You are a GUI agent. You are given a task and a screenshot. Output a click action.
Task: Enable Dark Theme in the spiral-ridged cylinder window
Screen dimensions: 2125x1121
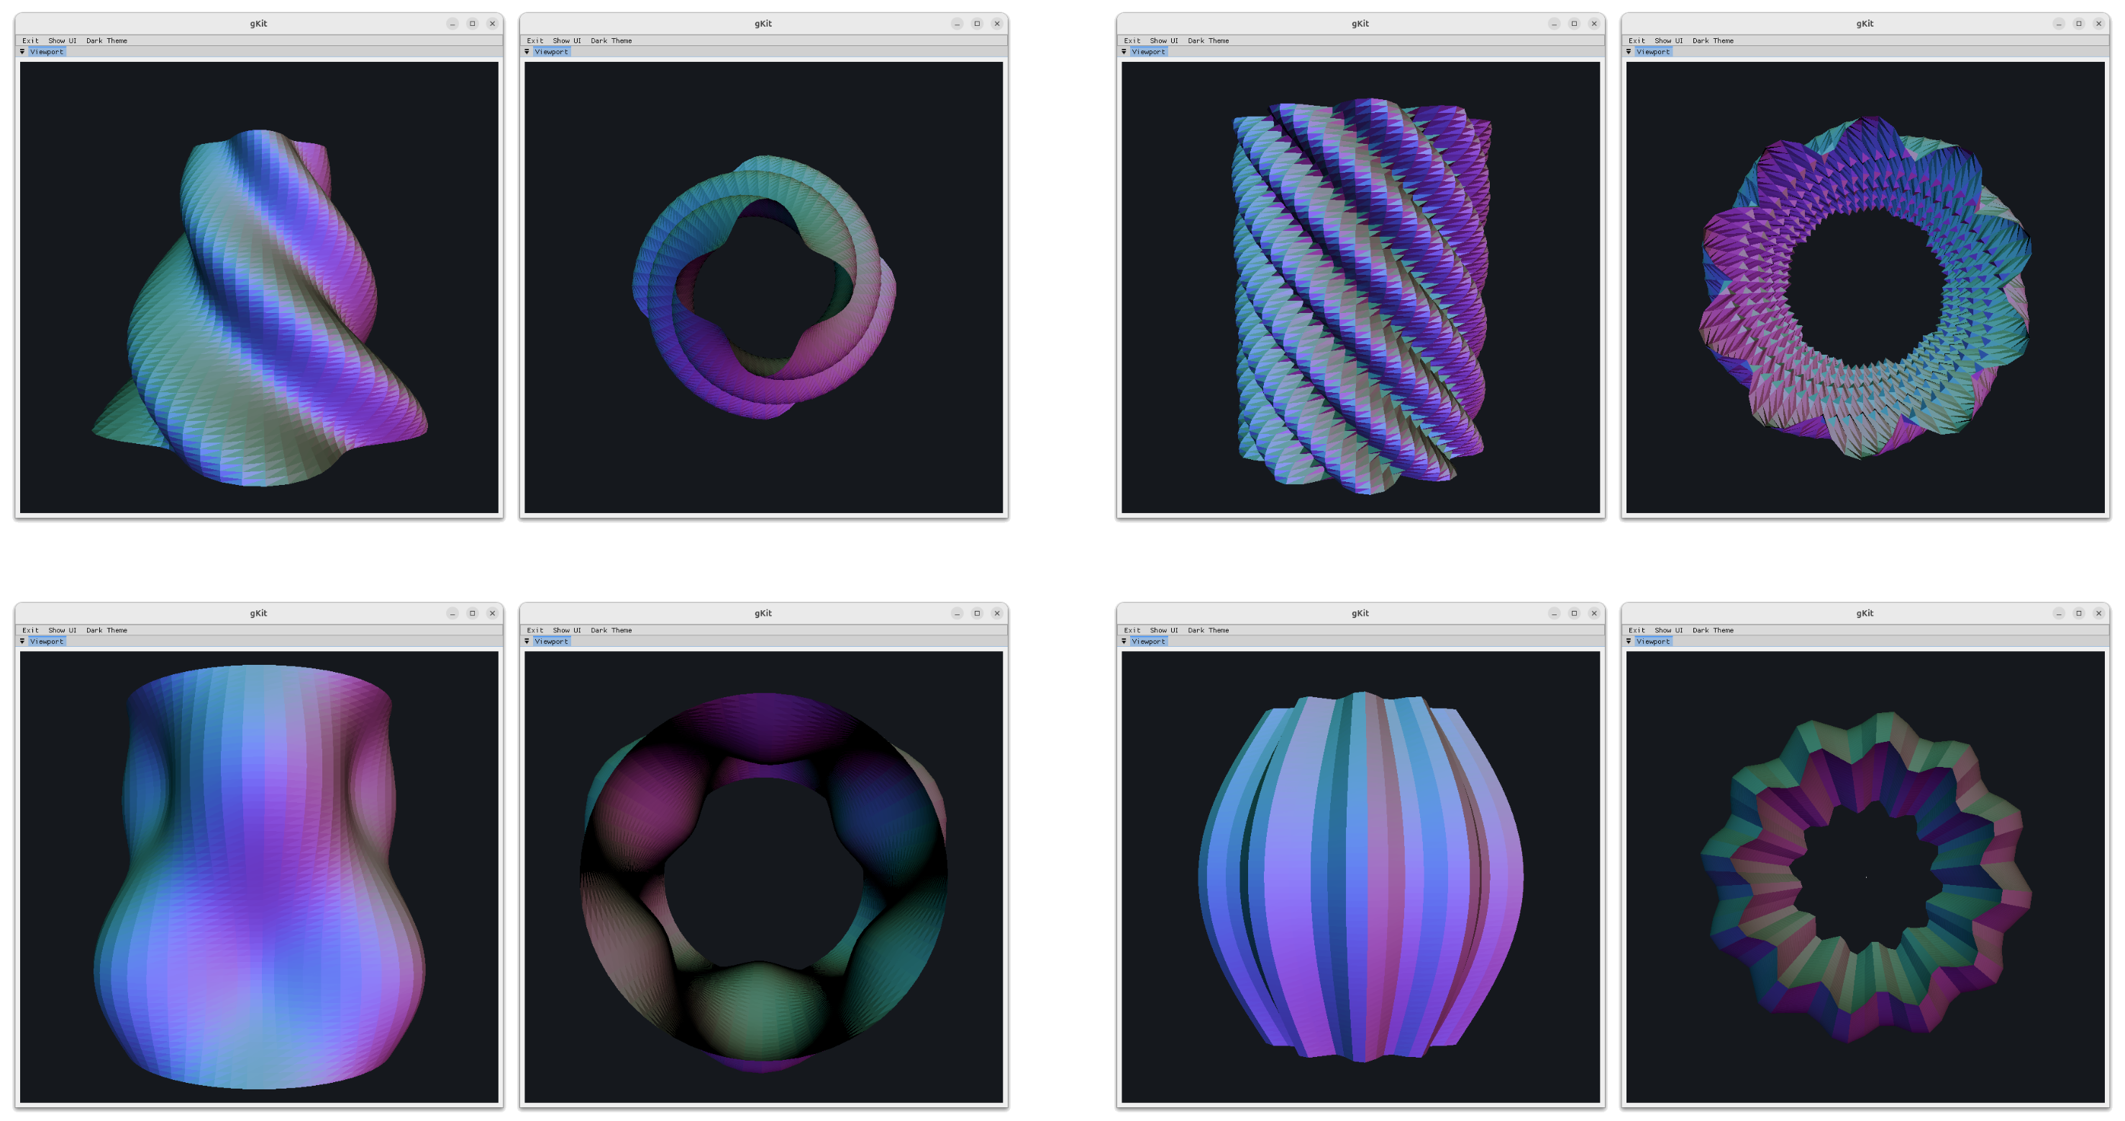[1209, 40]
